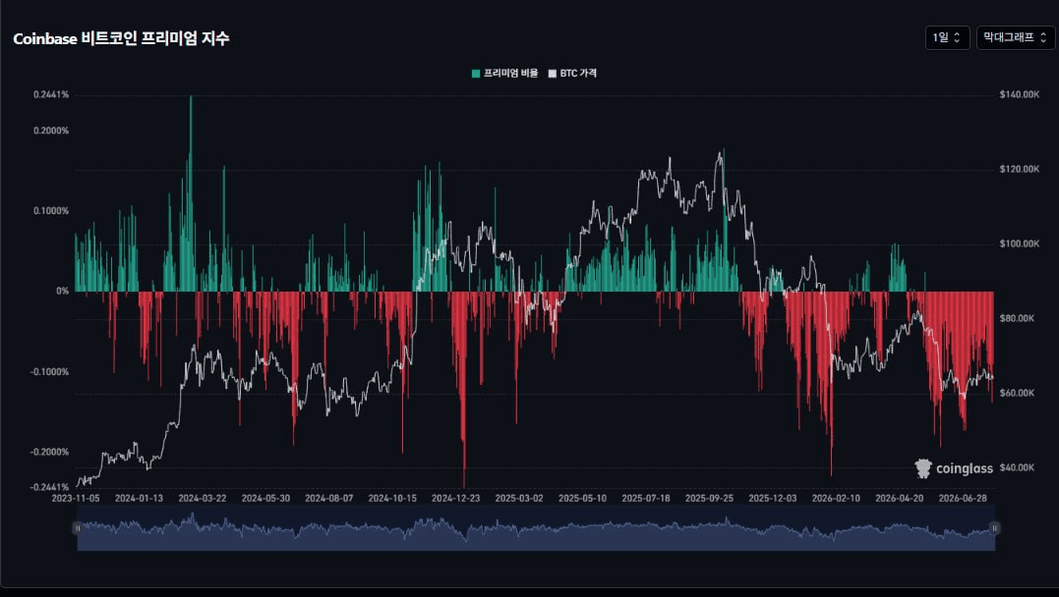1059x597 pixels.
Task: Click the $60.00K price axis label
Action: [x=1017, y=393]
